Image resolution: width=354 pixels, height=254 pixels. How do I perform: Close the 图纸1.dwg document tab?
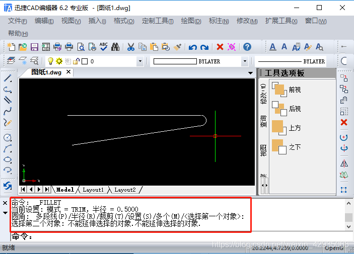[68, 72]
